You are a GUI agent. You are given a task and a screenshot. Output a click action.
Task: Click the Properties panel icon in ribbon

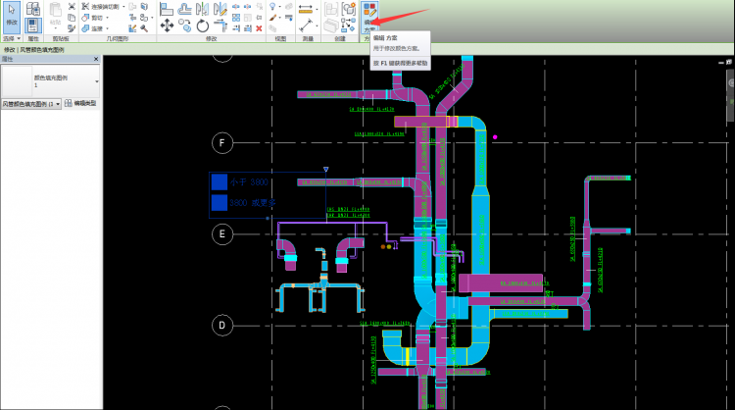33,17
